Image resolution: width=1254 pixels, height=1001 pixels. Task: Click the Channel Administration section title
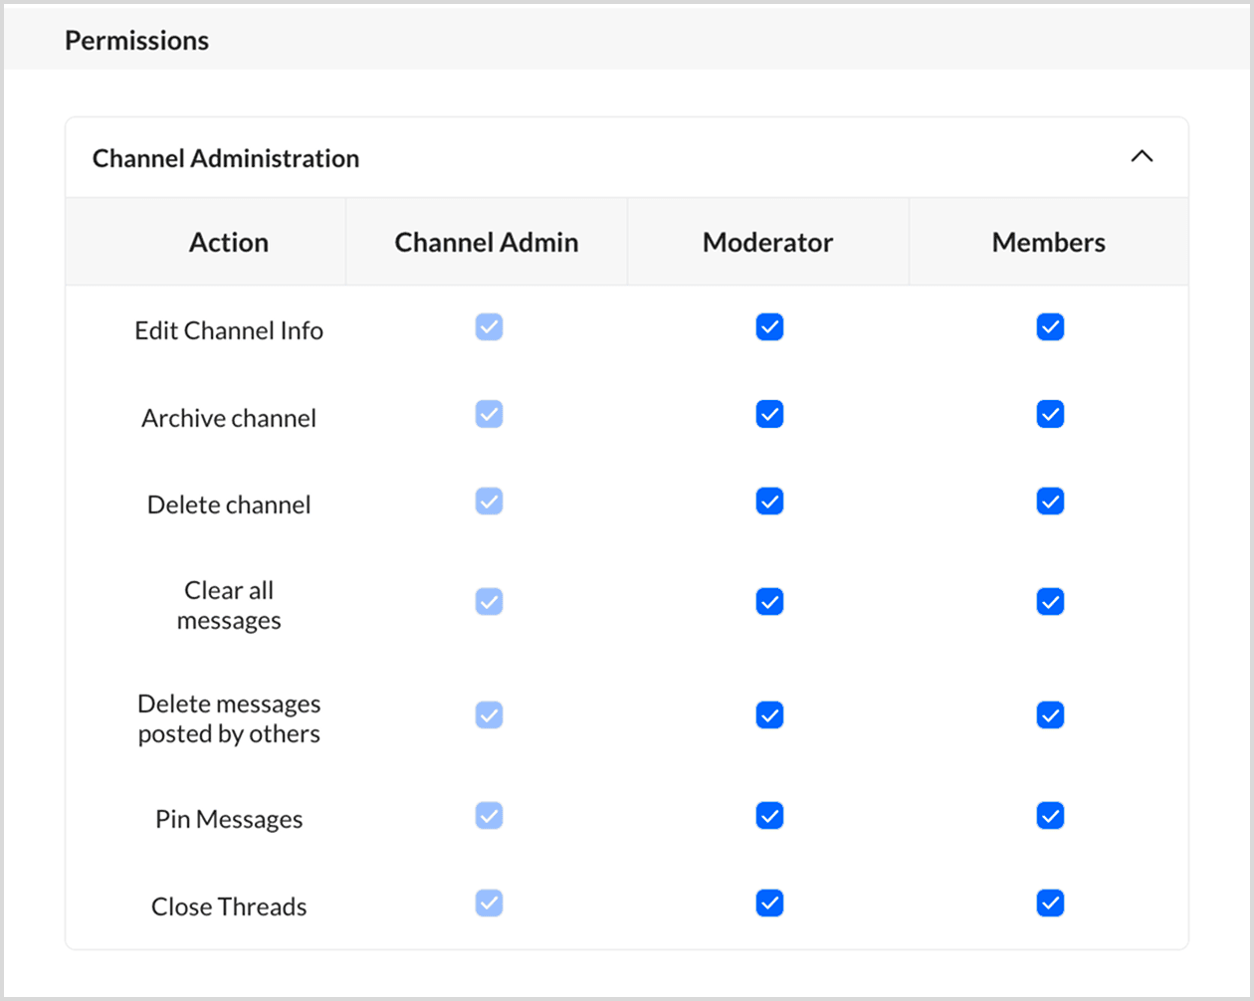click(x=226, y=158)
